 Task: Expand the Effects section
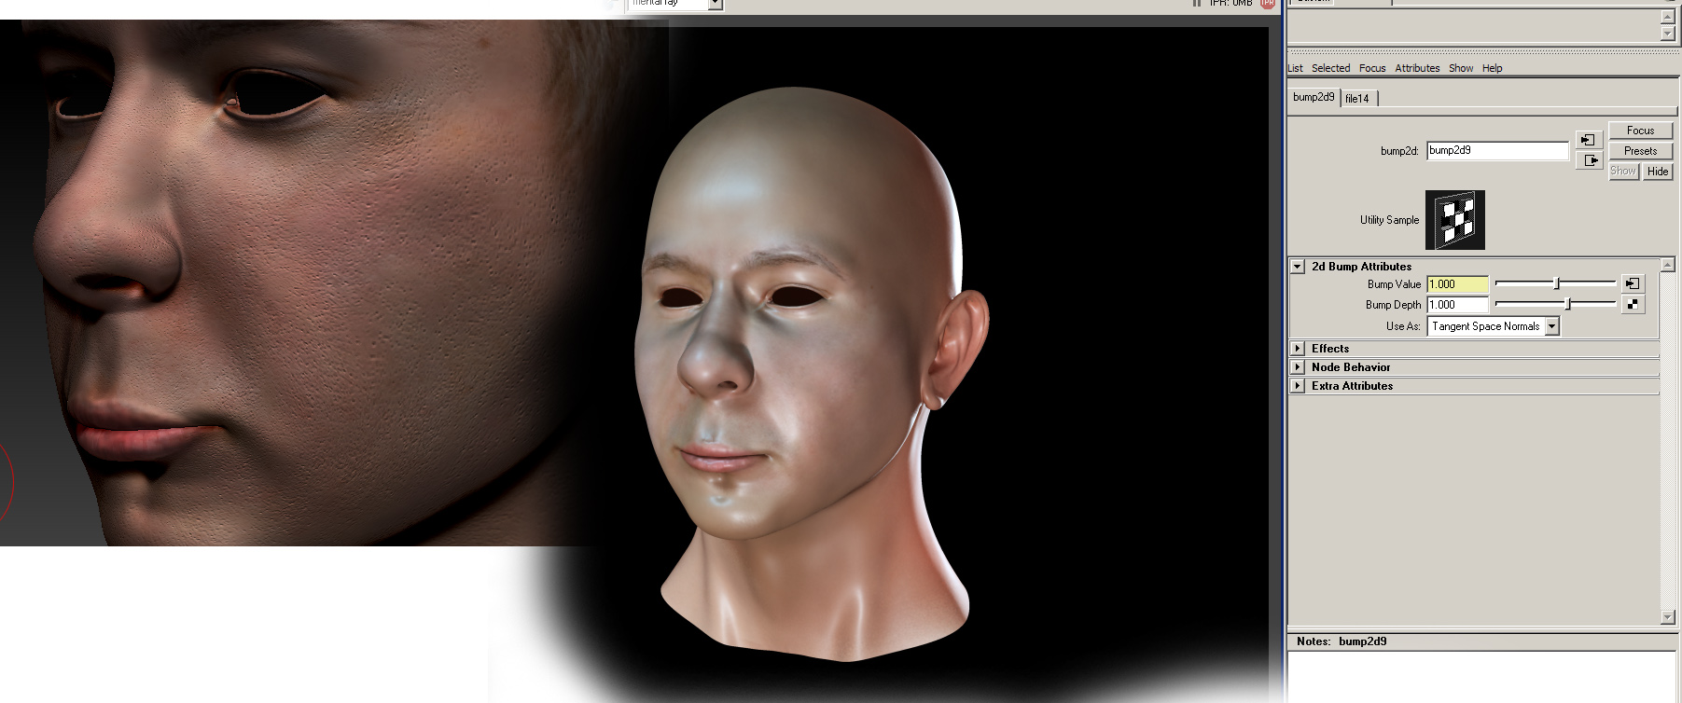pos(1297,349)
